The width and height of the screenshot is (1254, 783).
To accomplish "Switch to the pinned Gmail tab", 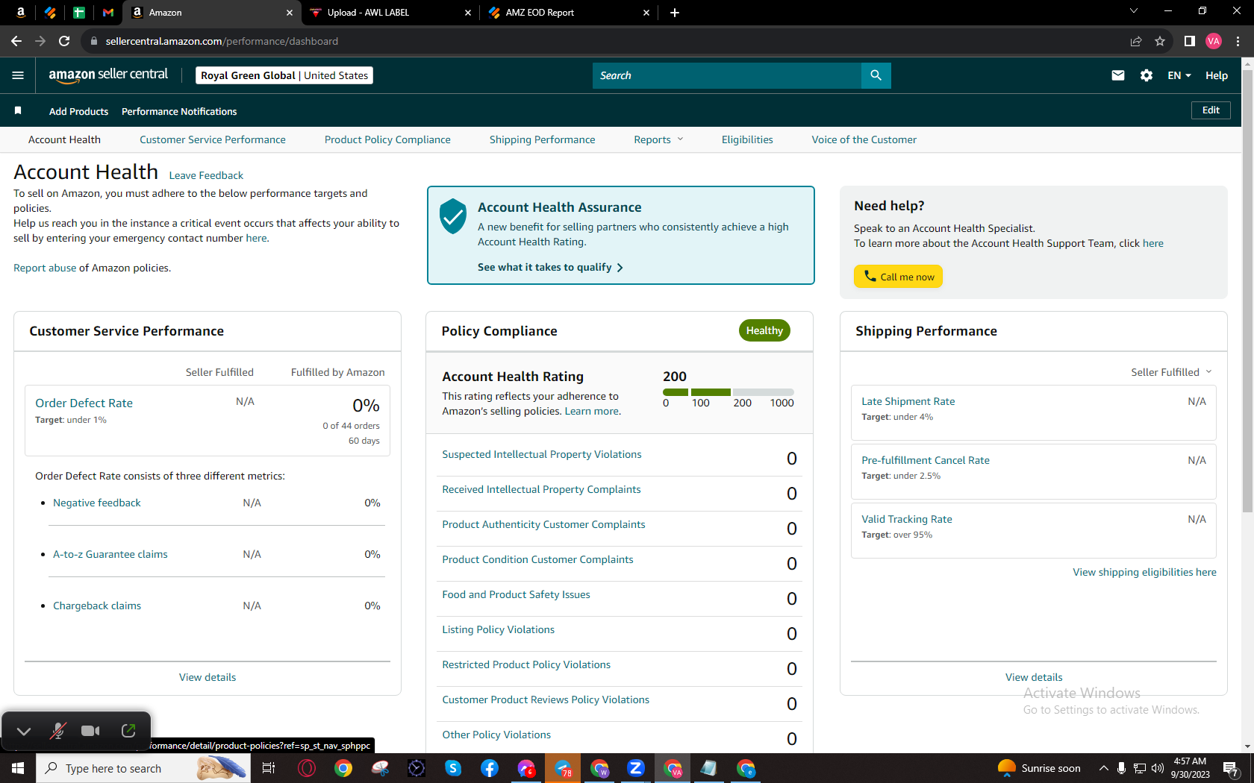I will (108, 13).
